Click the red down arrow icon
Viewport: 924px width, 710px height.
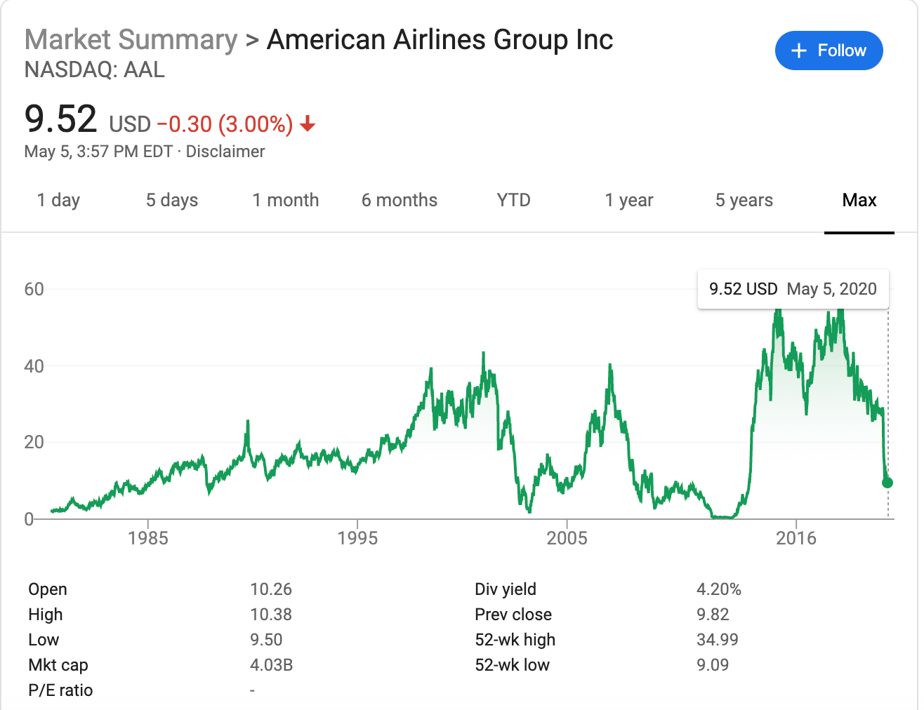[308, 125]
